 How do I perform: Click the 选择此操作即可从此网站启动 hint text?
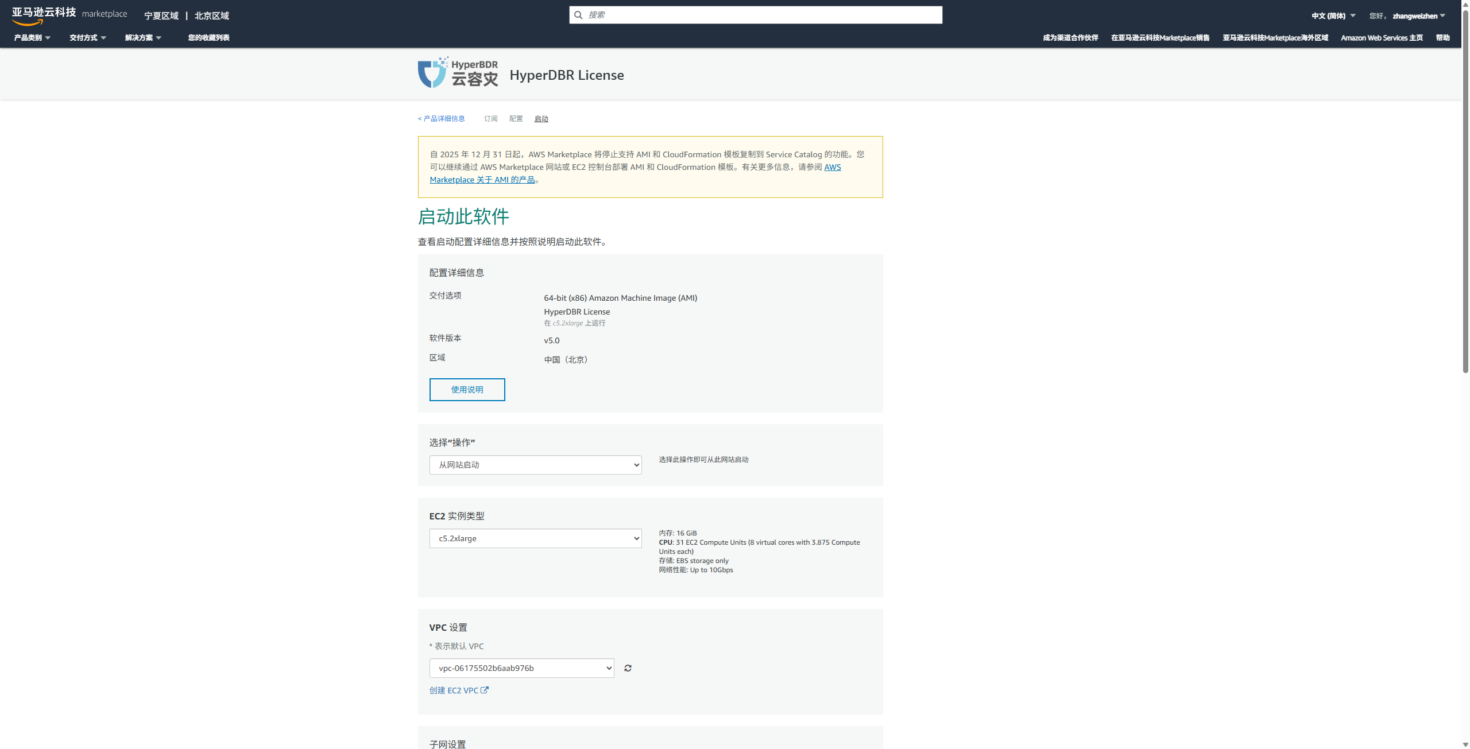(x=703, y=460)
